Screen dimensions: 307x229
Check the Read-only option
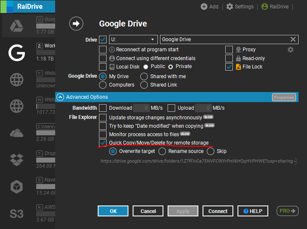click(229, 58)
